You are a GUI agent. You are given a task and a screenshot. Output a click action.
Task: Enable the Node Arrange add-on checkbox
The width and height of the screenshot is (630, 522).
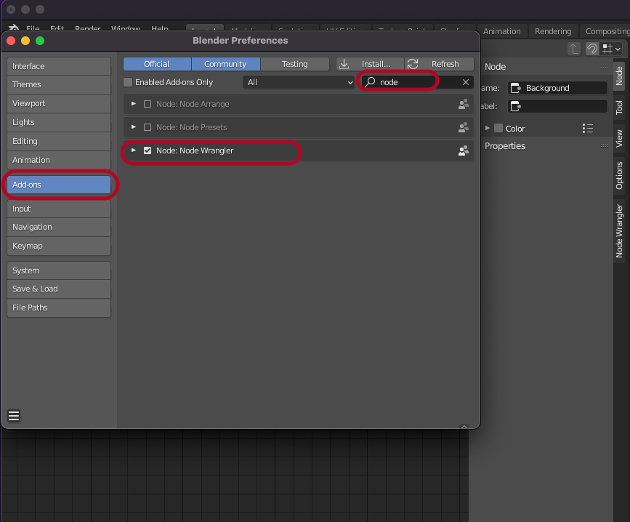[148, 104]
